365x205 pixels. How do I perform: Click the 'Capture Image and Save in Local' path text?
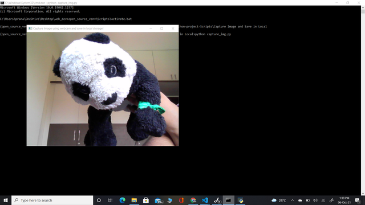(x=240, y=27)
